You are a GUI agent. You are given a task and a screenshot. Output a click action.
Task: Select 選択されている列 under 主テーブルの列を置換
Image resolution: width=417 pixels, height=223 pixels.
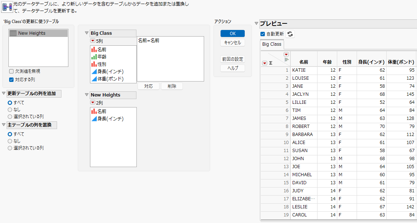[10, 148]
